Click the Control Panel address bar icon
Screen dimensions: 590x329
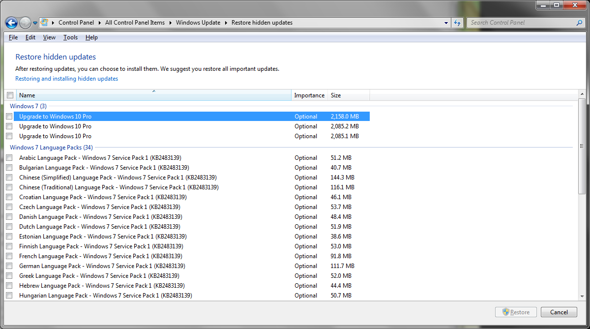(x=45, y=23)
